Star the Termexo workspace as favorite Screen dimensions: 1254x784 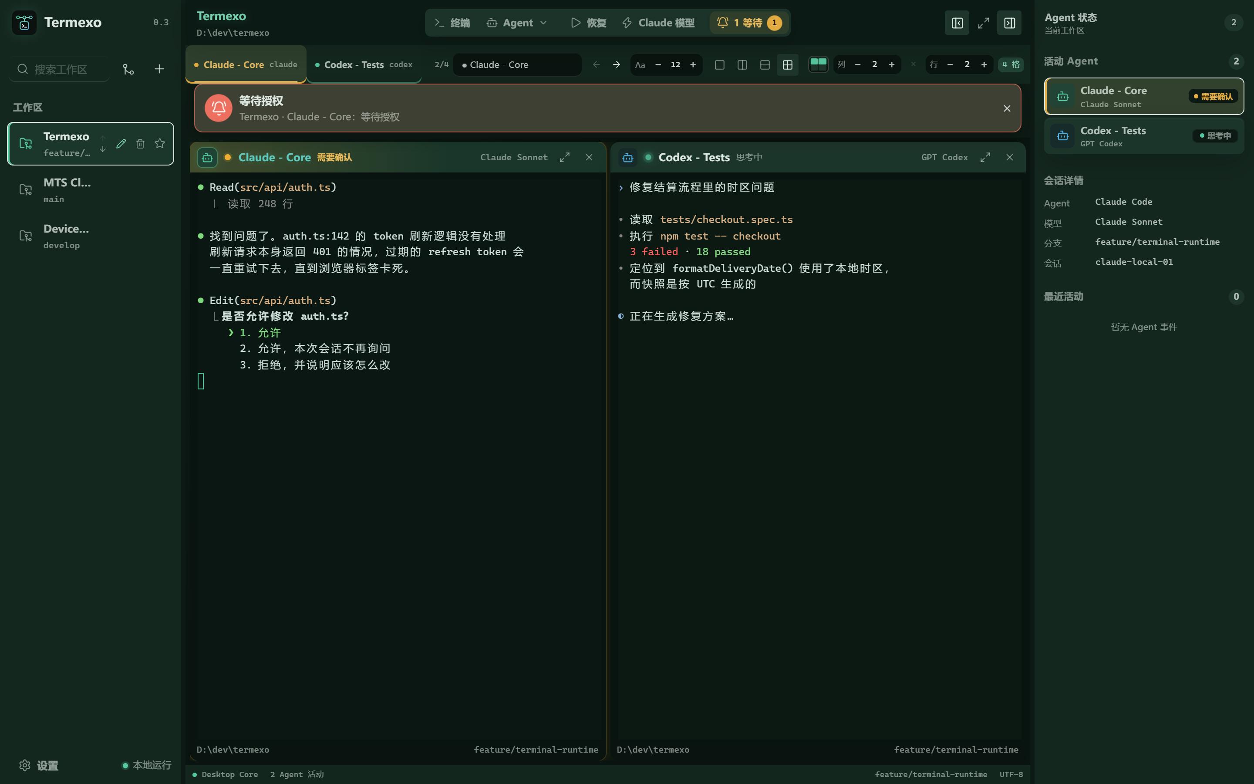[160, 144]
